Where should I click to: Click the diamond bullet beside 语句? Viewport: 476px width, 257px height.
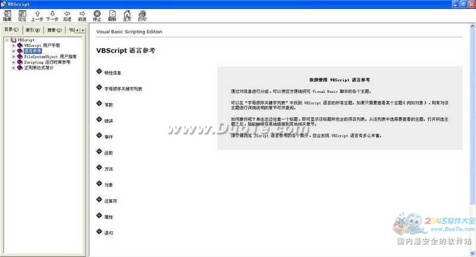[99, 231]
